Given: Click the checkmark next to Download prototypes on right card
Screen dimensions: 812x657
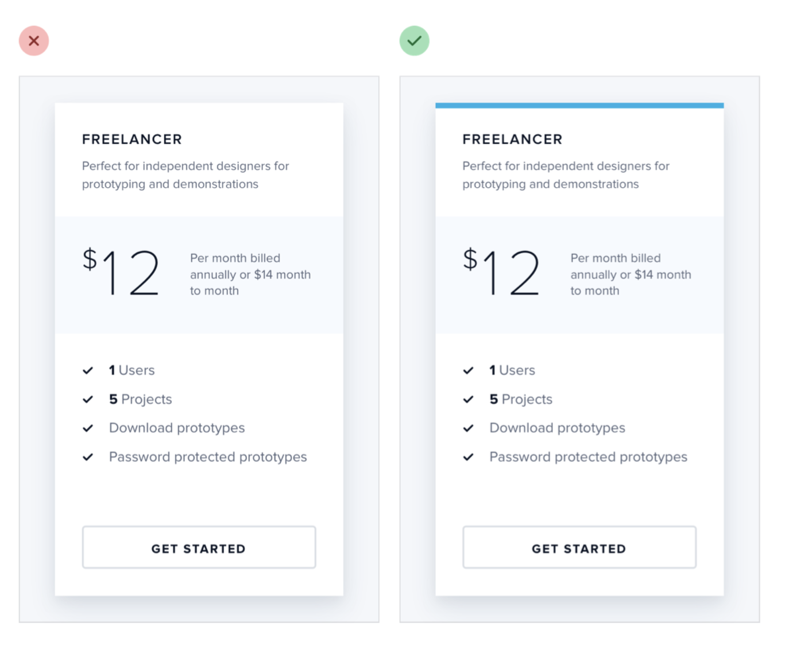Looking at the screenshot, I should [469, 428].
